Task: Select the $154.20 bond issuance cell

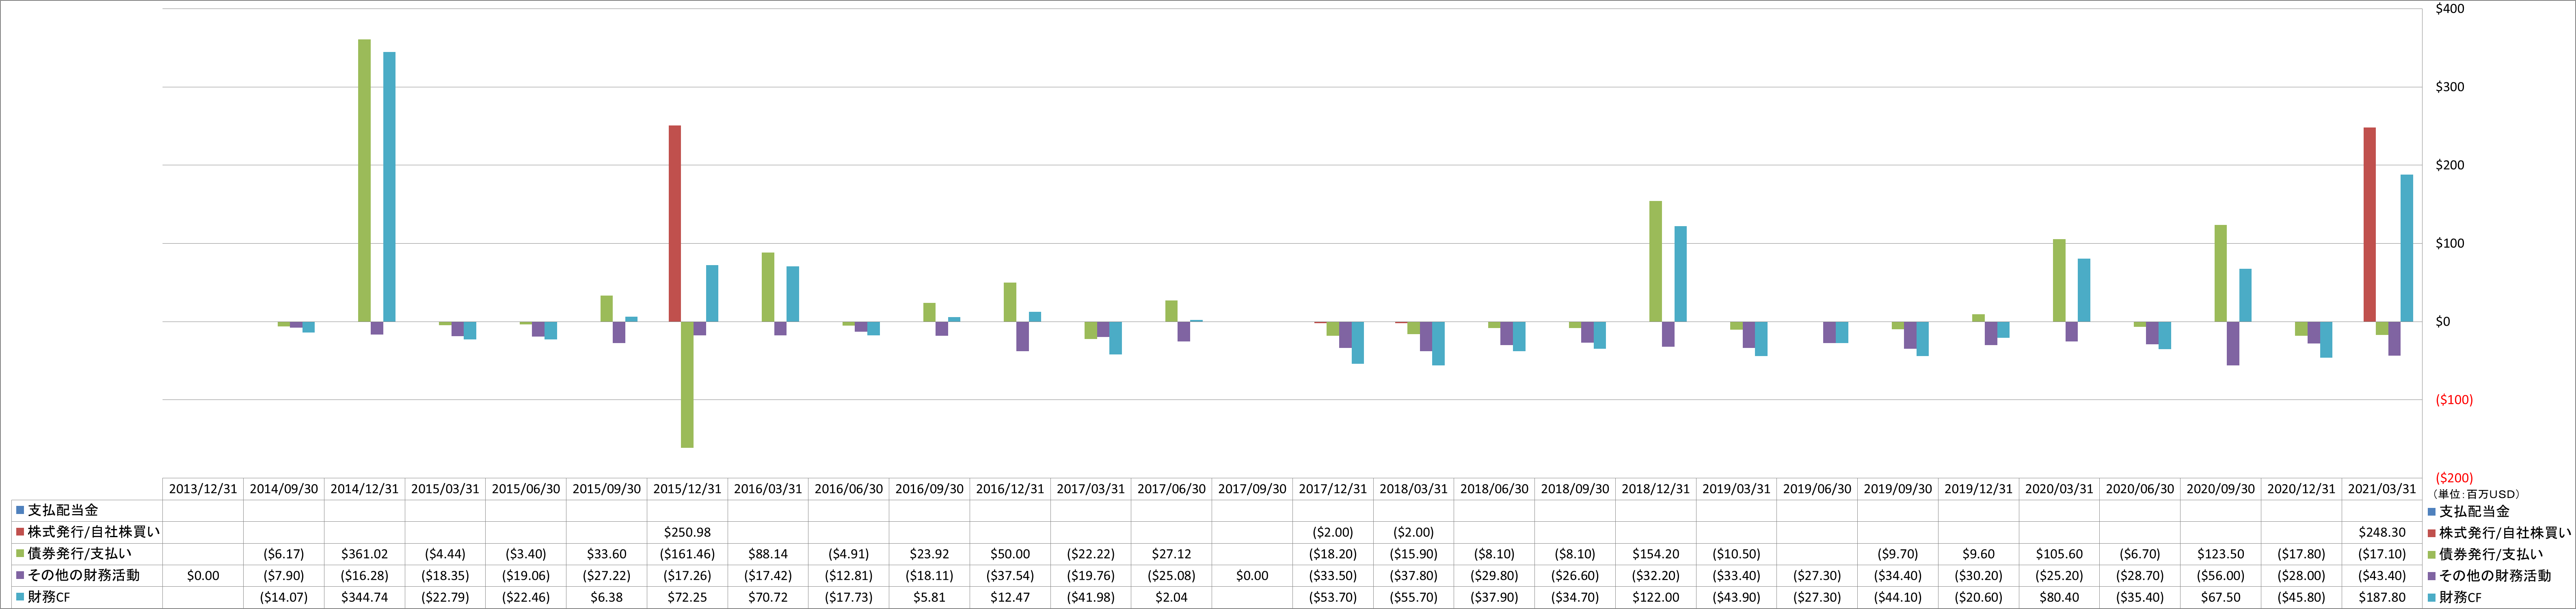Action: click(1656, 554)
